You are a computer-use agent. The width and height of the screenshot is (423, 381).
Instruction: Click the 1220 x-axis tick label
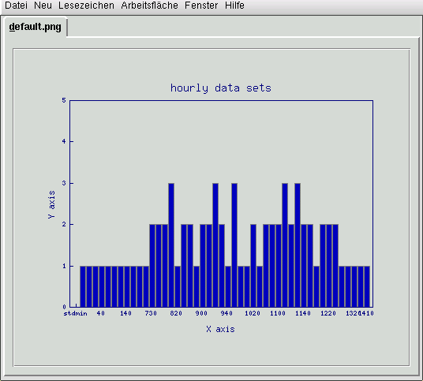tap(328, 313)
